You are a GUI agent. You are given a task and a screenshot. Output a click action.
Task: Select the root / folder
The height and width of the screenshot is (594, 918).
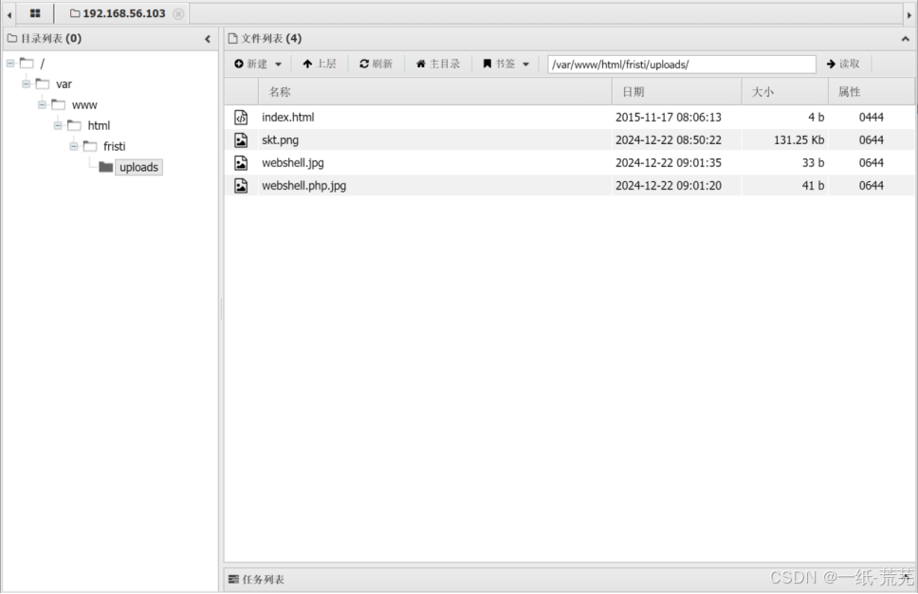pyautogui.click(x=42, y=63)
